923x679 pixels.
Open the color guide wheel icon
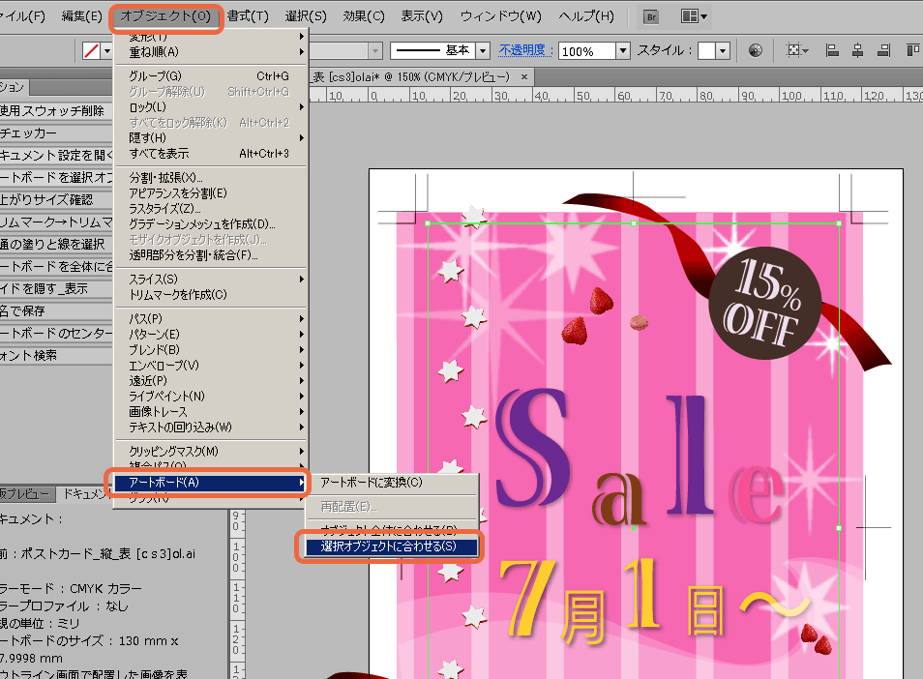point(758,49)
